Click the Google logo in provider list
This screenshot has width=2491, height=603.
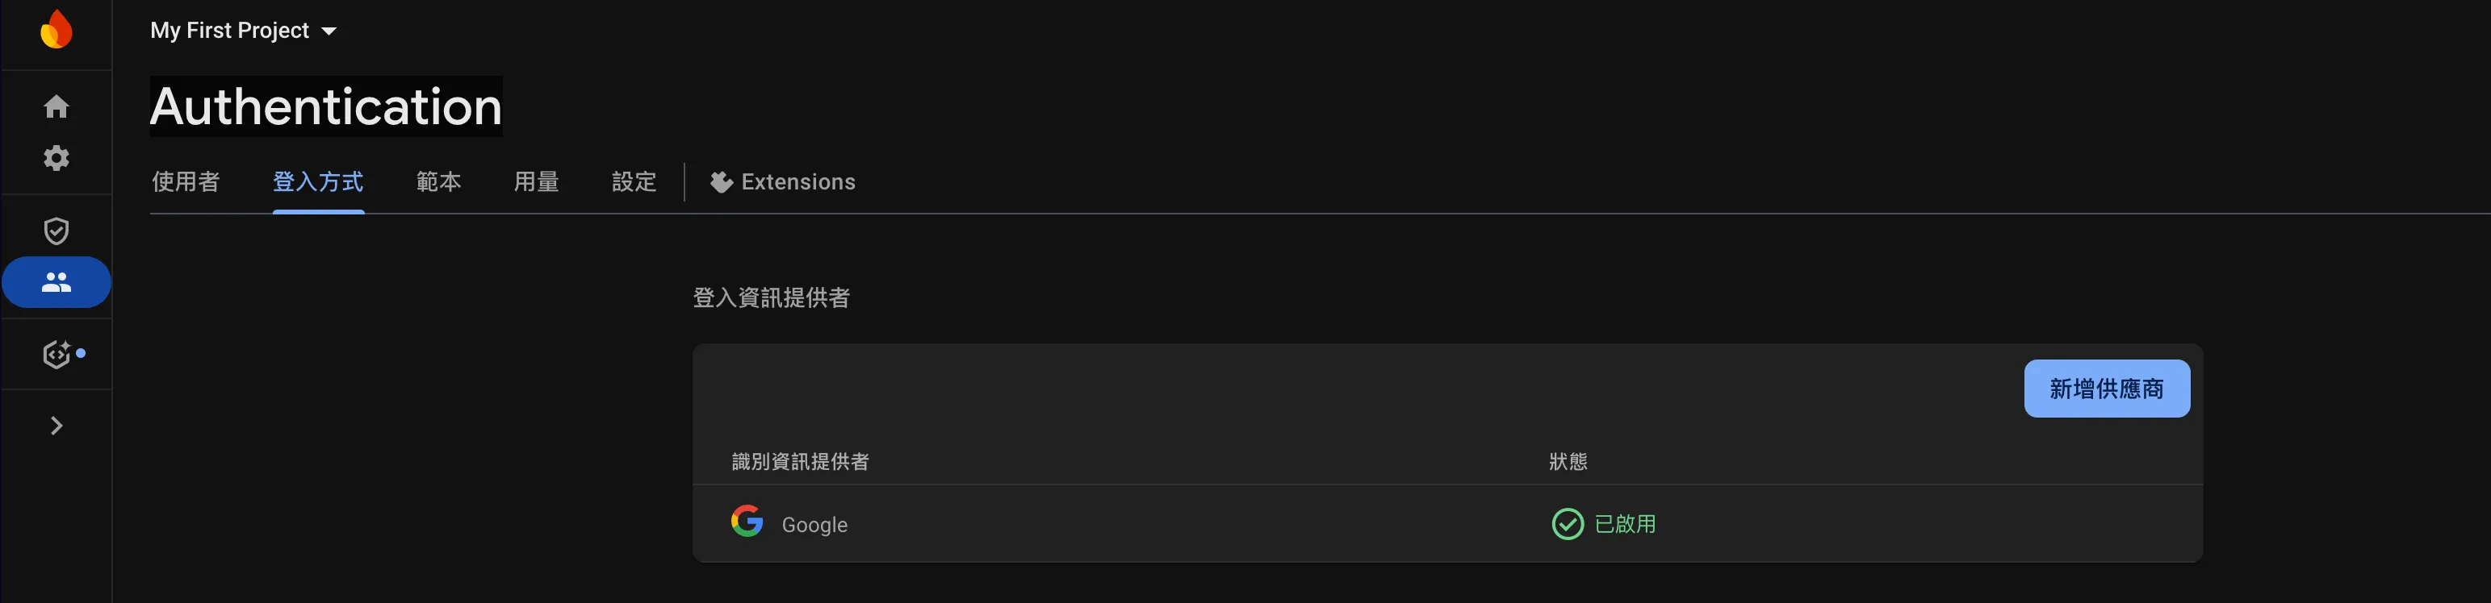[x=747, y=522]
